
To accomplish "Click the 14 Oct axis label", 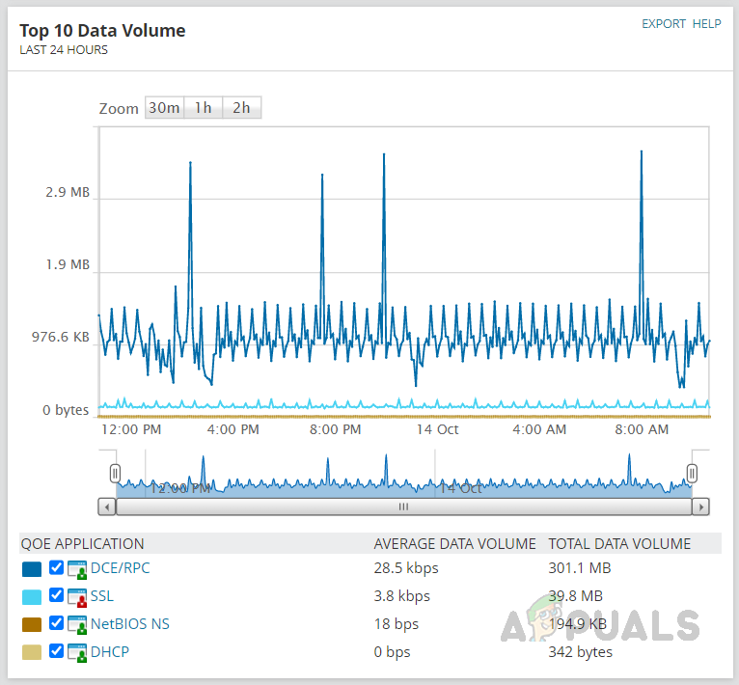I will pyautogui.click(x=437, y=429).
